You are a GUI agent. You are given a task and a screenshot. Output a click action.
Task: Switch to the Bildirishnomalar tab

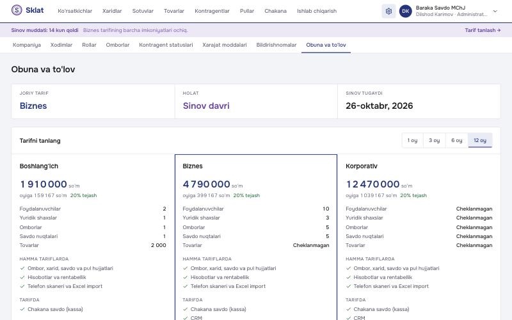click(x=276, y=45)
